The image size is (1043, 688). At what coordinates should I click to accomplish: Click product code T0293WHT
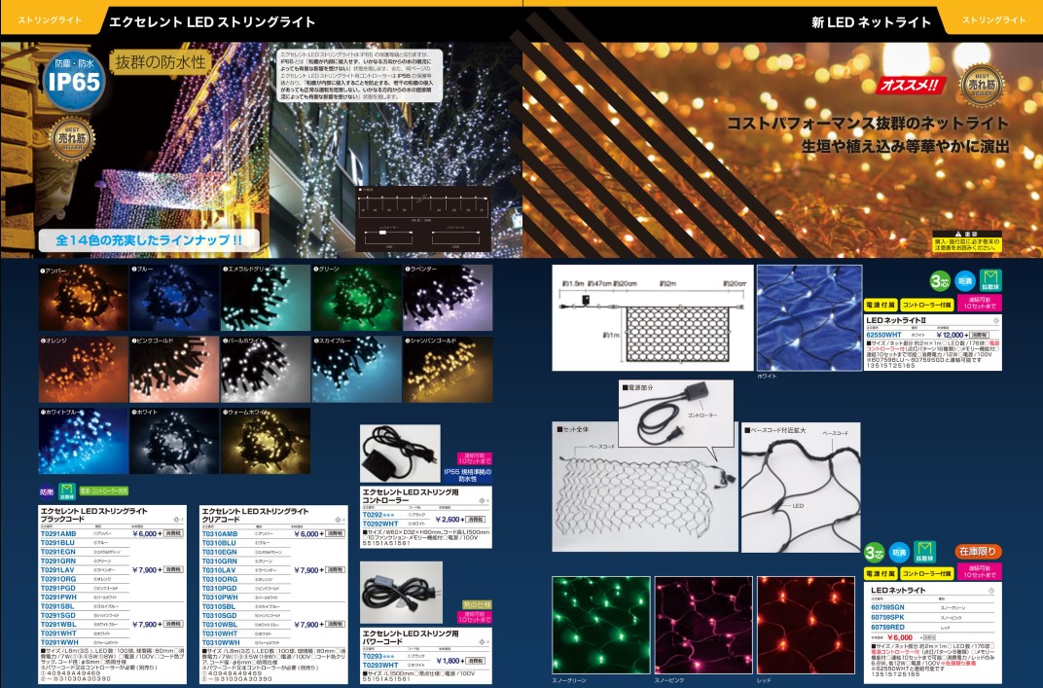pos(380,666)
